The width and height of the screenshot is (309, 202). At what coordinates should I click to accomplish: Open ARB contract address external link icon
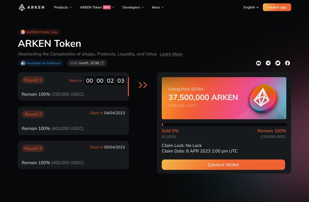click(102, 63)
